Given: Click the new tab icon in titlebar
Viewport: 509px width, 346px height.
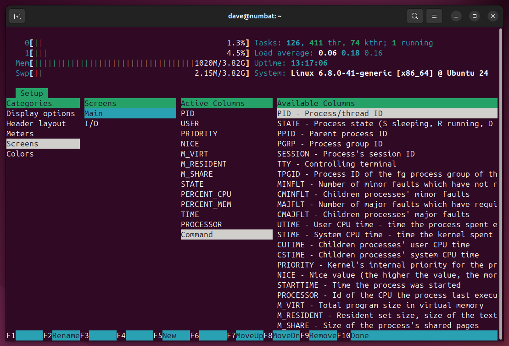Looking at the screenshot, I should [x=17, y=16].
